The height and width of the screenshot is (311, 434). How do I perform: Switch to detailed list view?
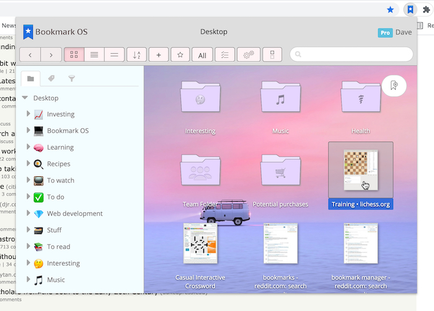(94, 55)
